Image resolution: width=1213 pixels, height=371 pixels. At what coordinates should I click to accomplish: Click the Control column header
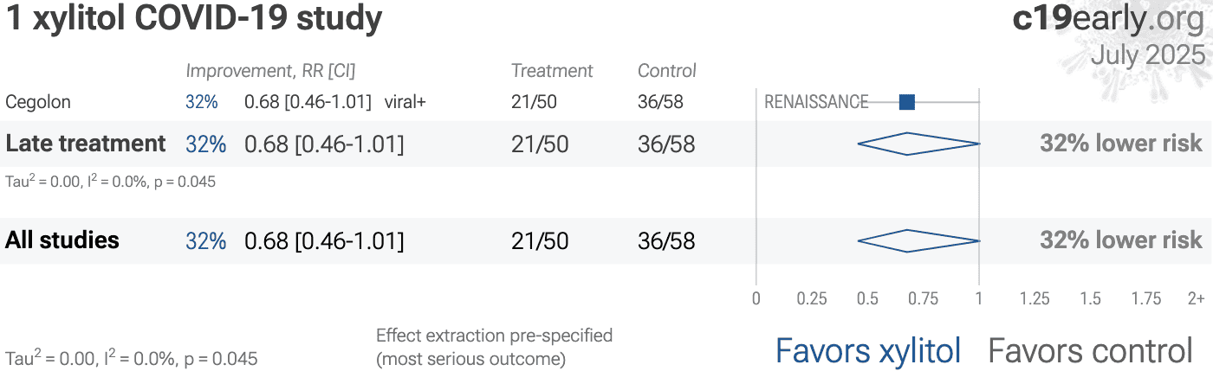coord(666,71)
